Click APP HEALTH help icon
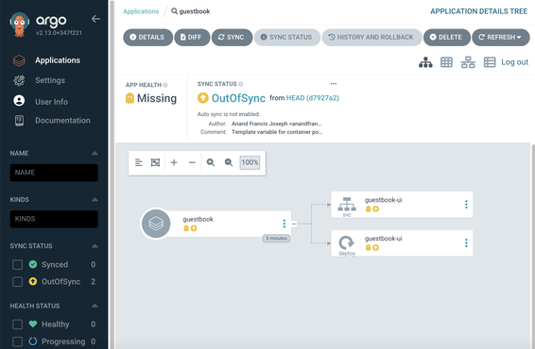The height and width of the screenshot is (349, 535). click(x=165, y=85)
